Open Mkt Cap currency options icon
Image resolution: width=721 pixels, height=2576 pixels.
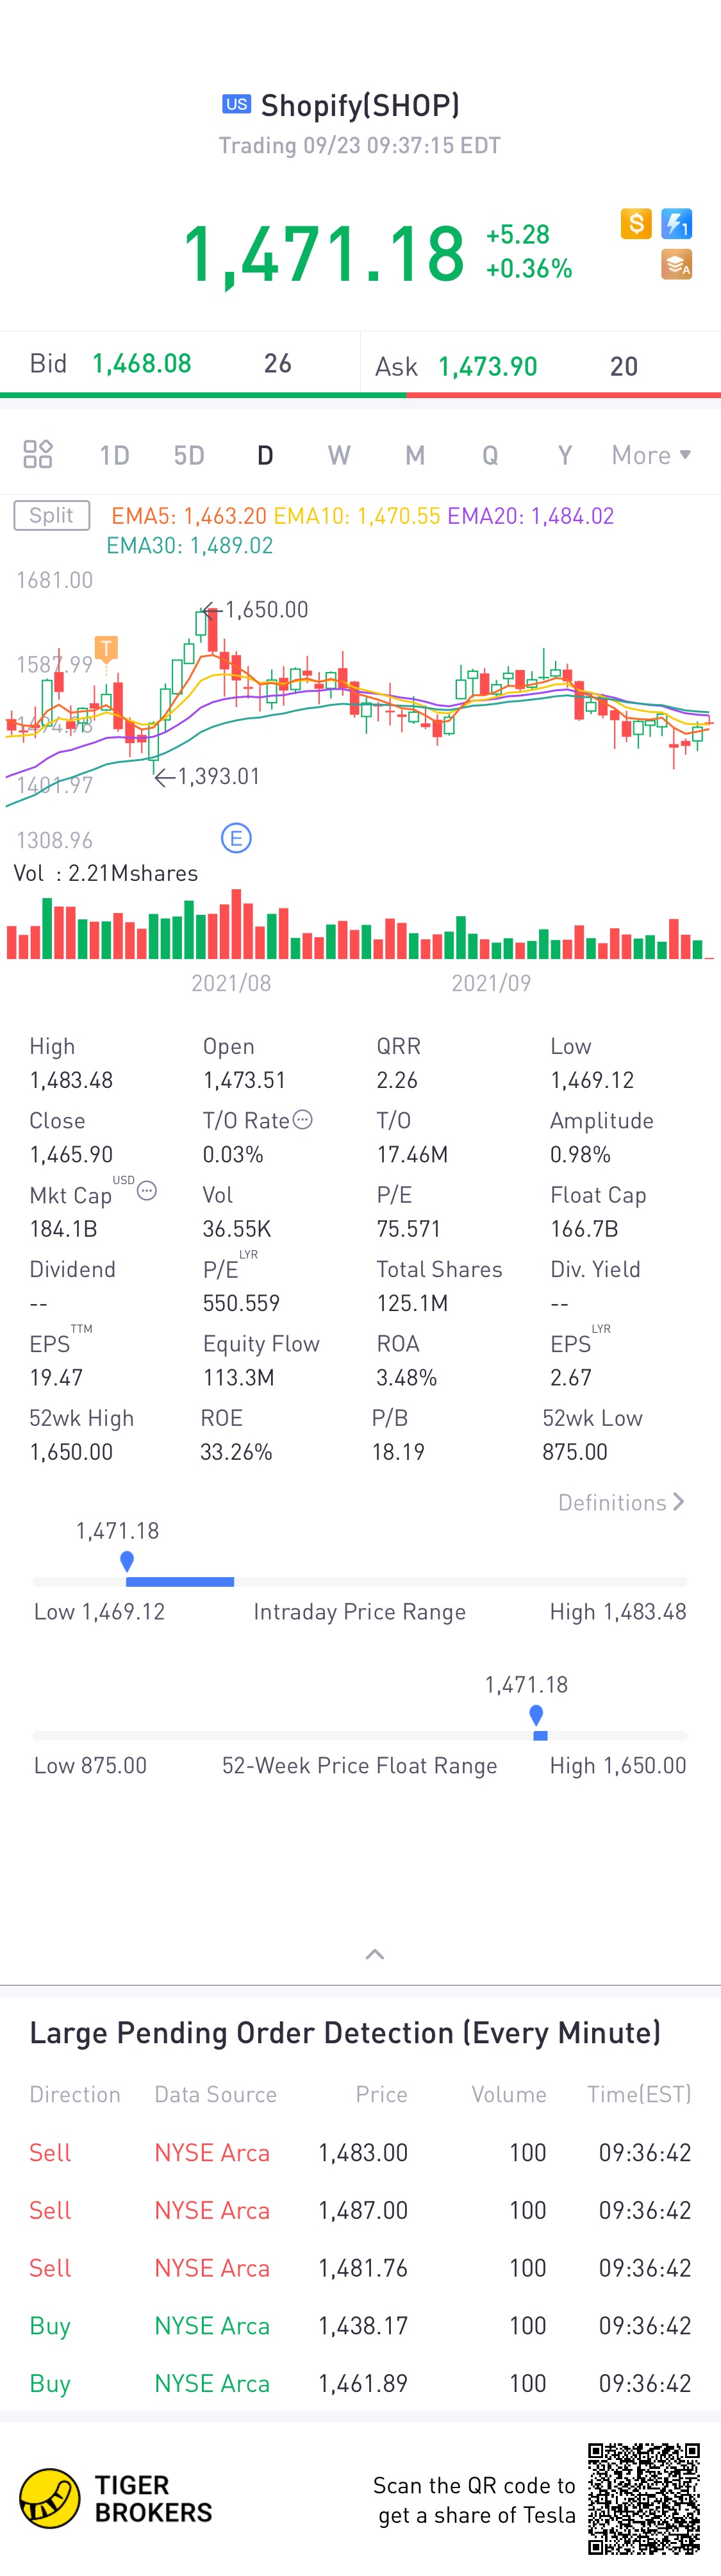pyautogui.click(x=147, y=1190)
